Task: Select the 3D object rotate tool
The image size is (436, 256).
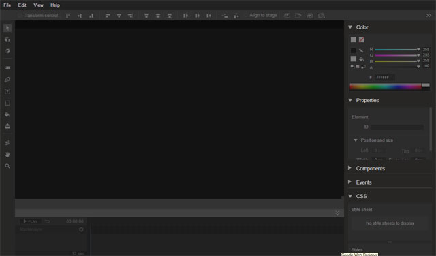Action: [7, 39]
